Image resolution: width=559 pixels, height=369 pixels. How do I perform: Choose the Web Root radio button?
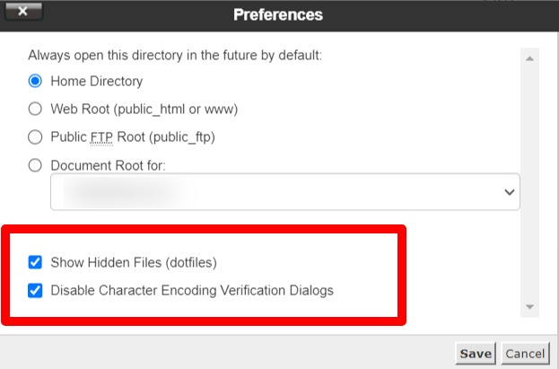tap(36, 110)
